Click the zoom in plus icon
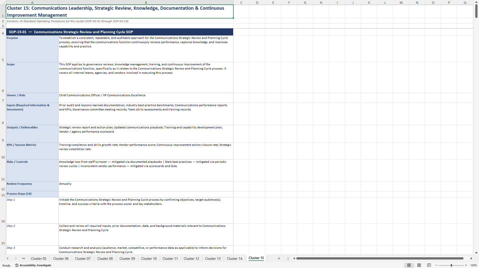 click(466, 265)
